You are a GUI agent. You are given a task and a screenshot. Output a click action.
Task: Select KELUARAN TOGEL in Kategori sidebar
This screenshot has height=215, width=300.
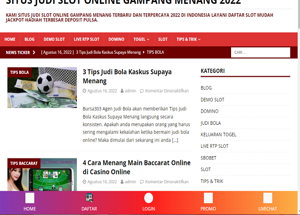[x=218, y=135]
